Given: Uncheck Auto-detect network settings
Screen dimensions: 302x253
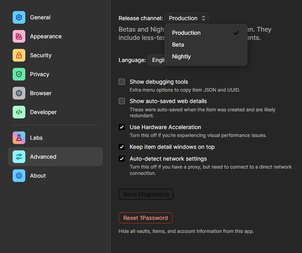Looking at the screenshot, I should coord(122,159).
